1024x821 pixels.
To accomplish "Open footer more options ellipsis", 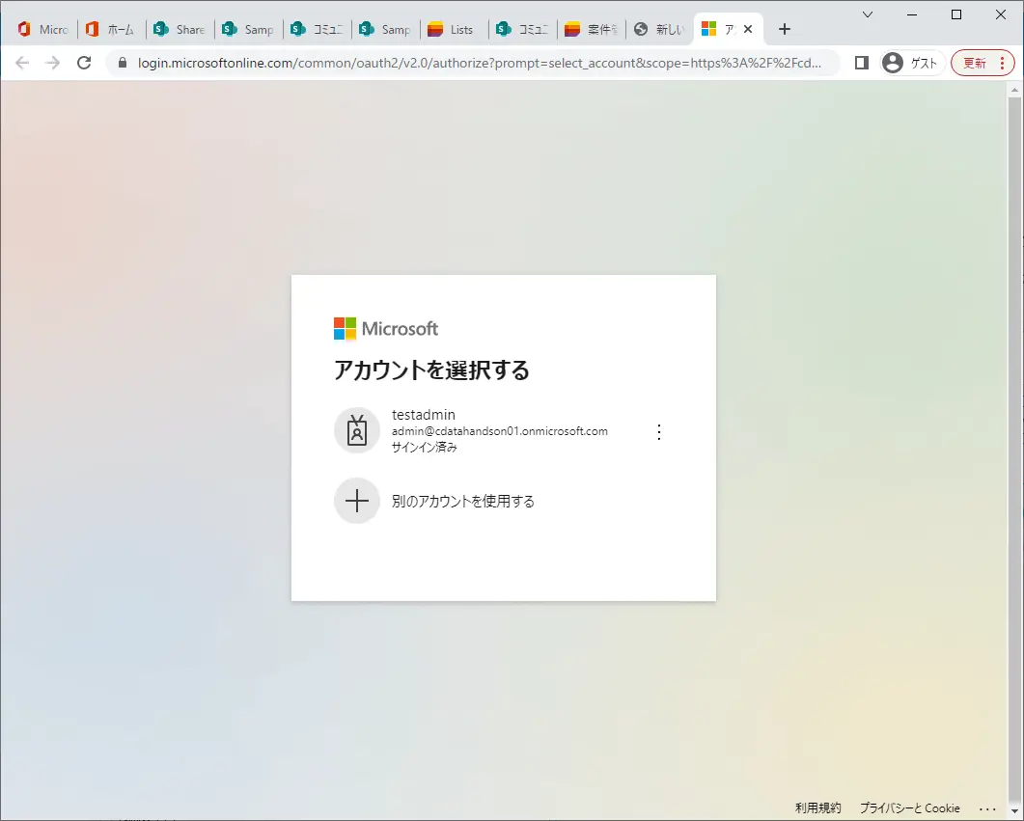I will click(987, 807).
